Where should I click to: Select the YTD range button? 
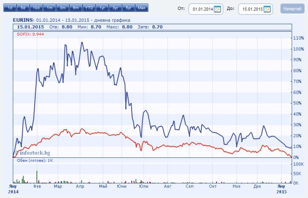(x=89, y=8)
